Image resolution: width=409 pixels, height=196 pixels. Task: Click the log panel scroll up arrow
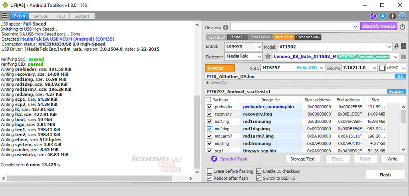(197, 25)
